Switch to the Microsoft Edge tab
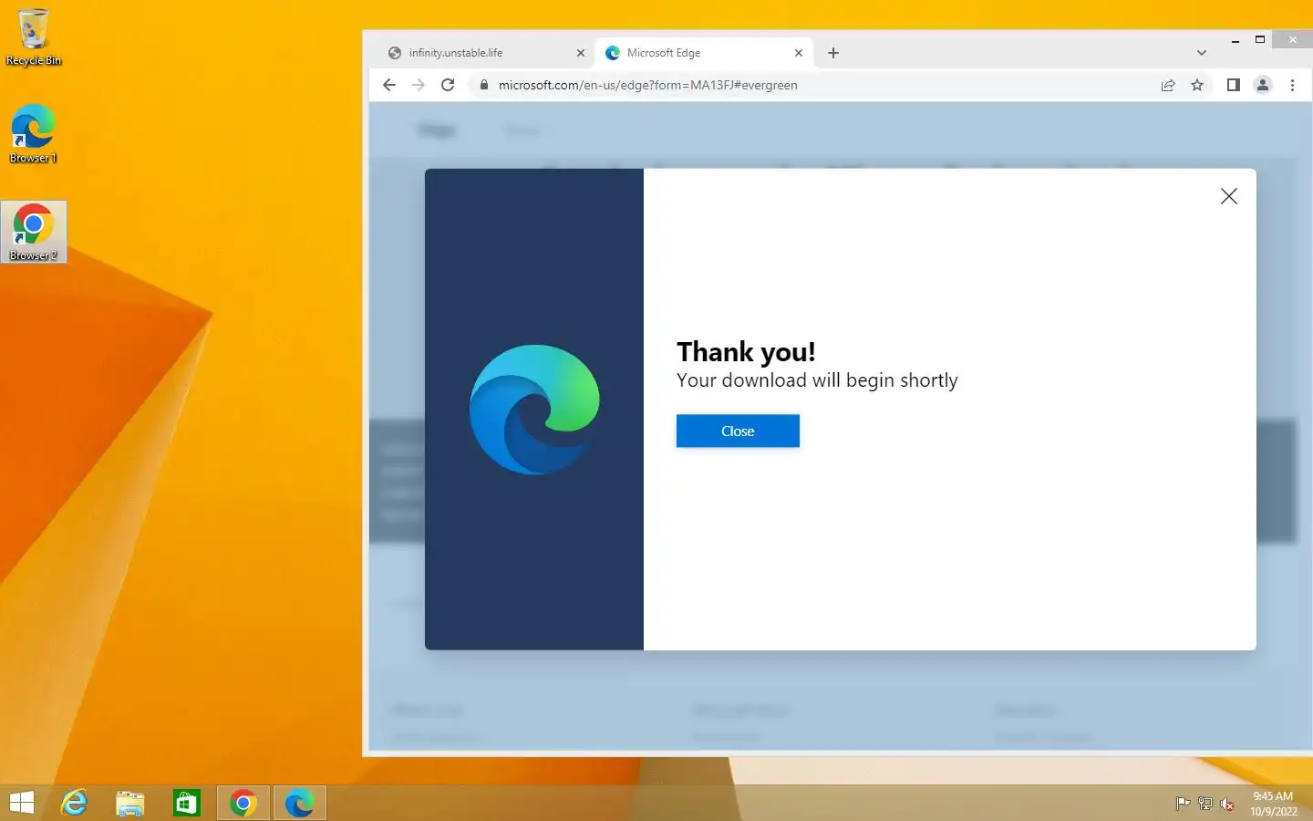 (x=703, y=53)
